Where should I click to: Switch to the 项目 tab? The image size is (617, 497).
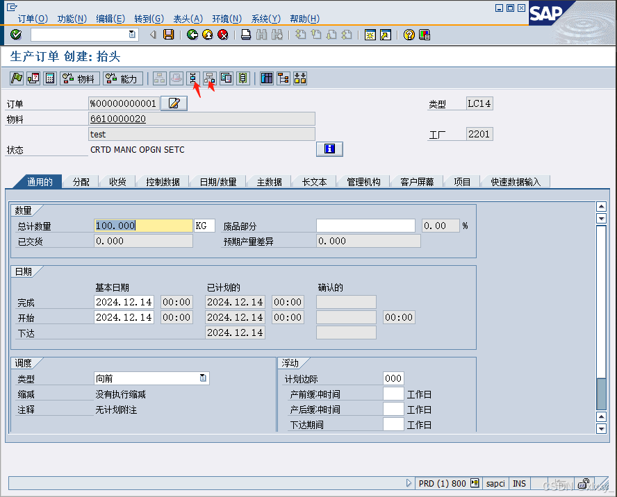coord(462,182)
